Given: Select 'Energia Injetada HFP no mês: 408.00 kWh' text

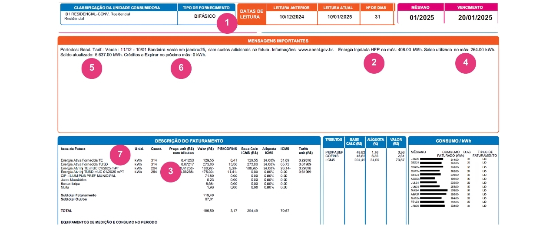Looking at the screenshot, I should [x=381, y=50].
